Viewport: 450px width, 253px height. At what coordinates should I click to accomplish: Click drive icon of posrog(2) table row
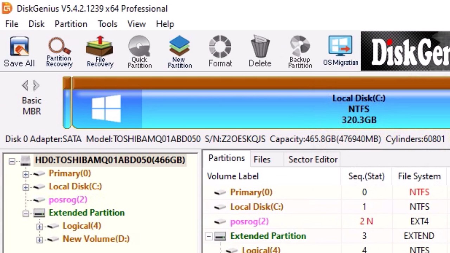220,222
